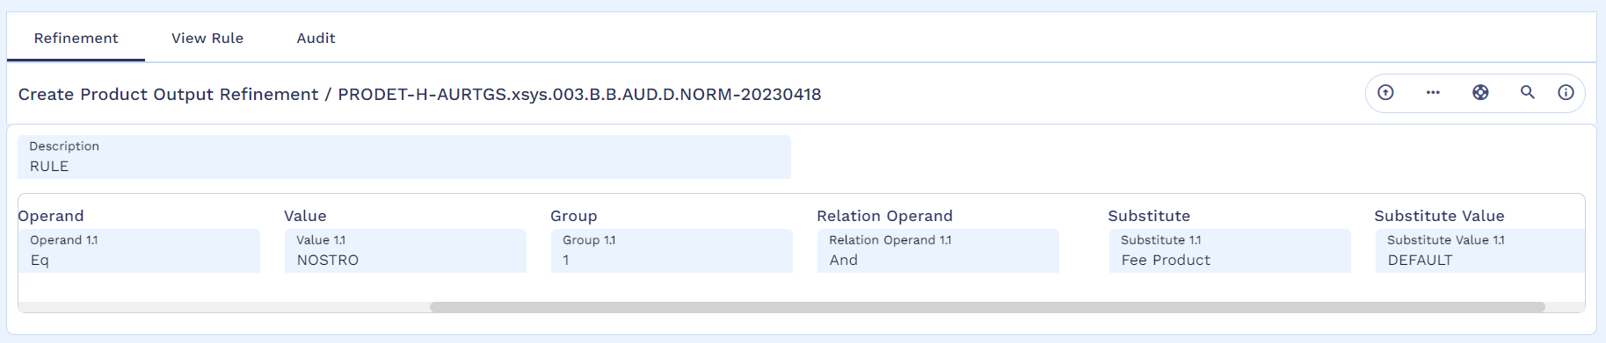Open the View Rule tab
Viewport: 1606px width, 343px height.
(x=207, y=39)
